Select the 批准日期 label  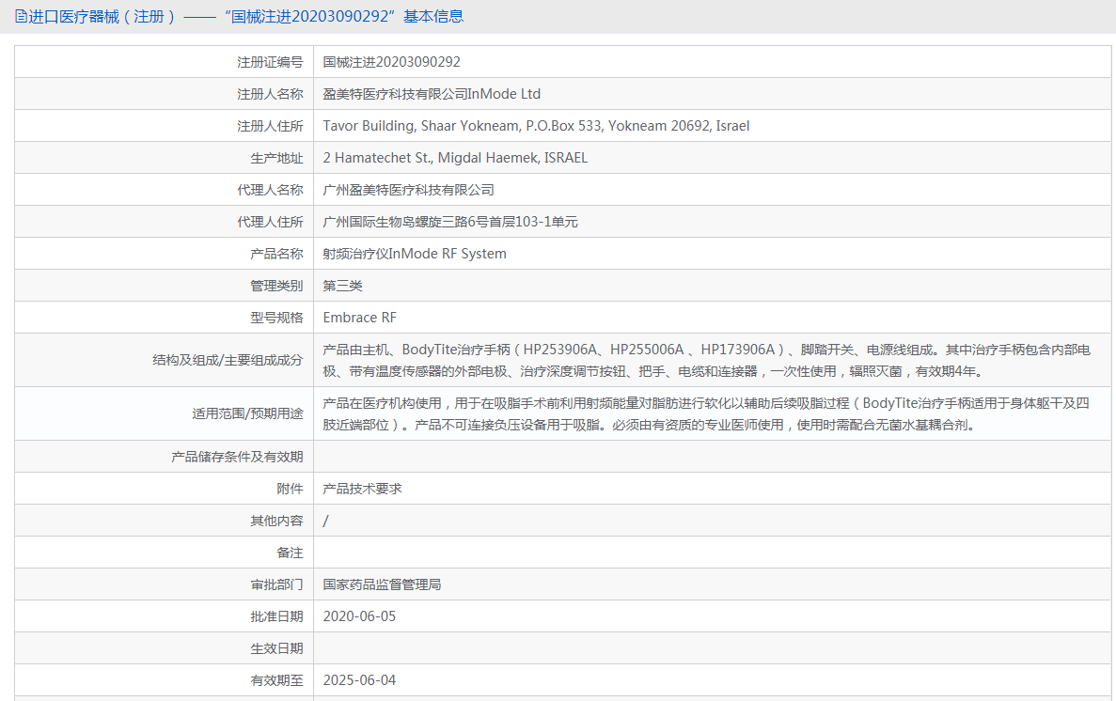[276, 617]
